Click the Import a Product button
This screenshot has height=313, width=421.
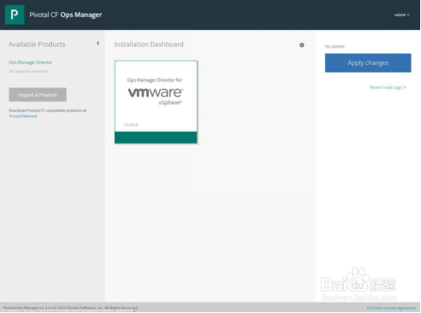pos(38,95)
